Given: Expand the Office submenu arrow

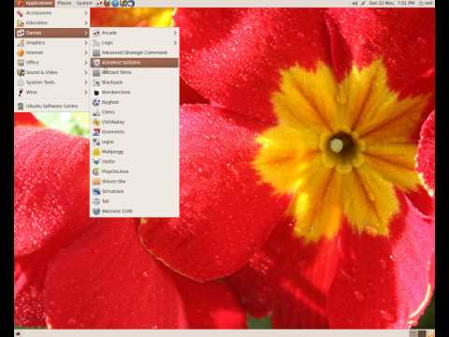Looking at the screenshot, I should (x=86, y=63).
